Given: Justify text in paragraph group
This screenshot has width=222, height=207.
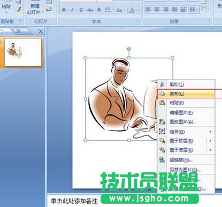Looking at the screenshot, I should (x=174, y=10).
